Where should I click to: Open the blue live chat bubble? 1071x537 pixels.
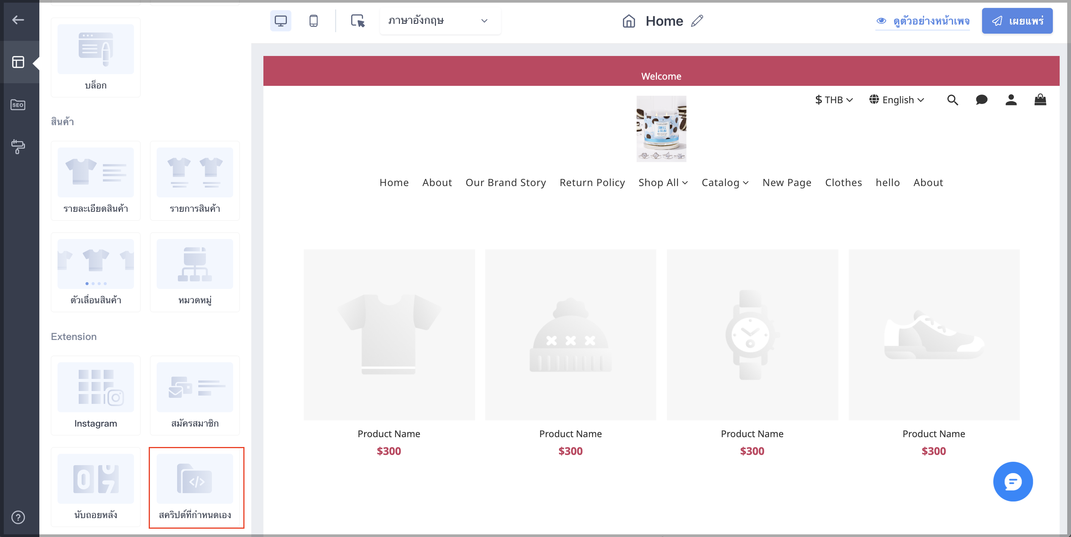pos(1013,481)
